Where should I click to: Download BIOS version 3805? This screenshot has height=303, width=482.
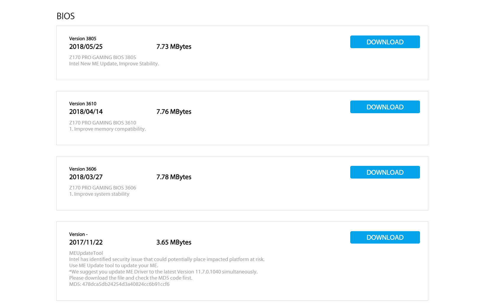[385, 42]
